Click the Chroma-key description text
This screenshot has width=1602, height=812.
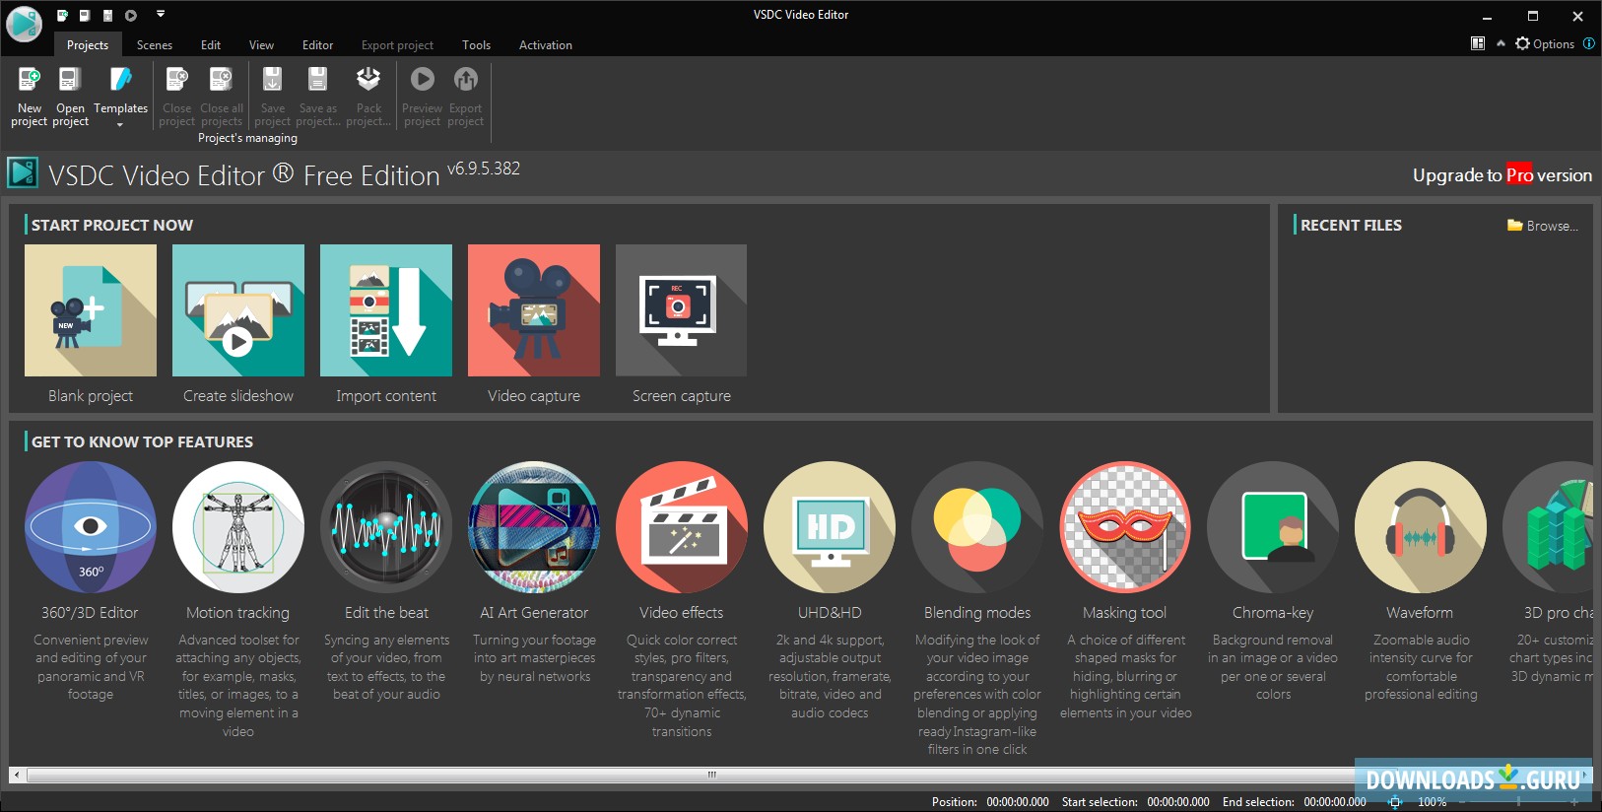[1273, 667]
